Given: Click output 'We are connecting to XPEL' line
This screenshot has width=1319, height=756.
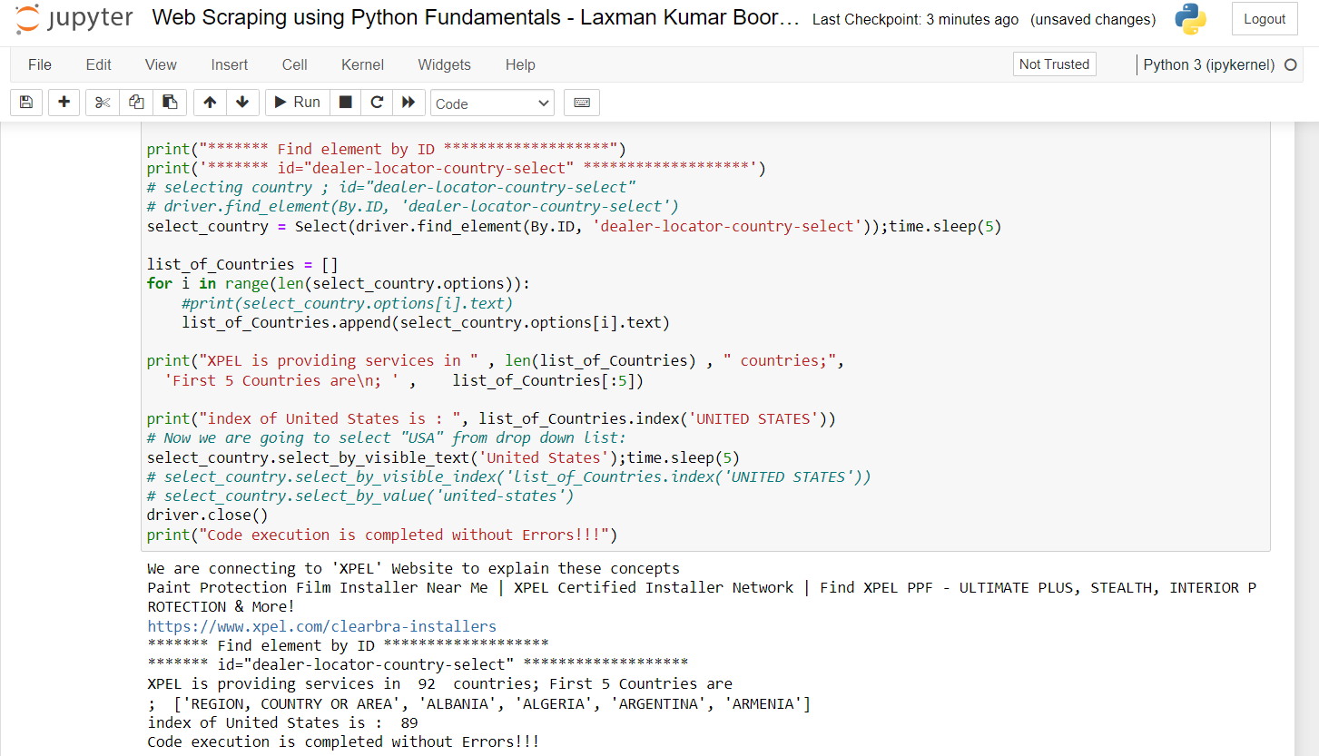Looking at the screenshot, I should click(x=413, y=569).
